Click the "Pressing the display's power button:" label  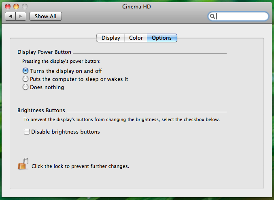pos(61,61)
